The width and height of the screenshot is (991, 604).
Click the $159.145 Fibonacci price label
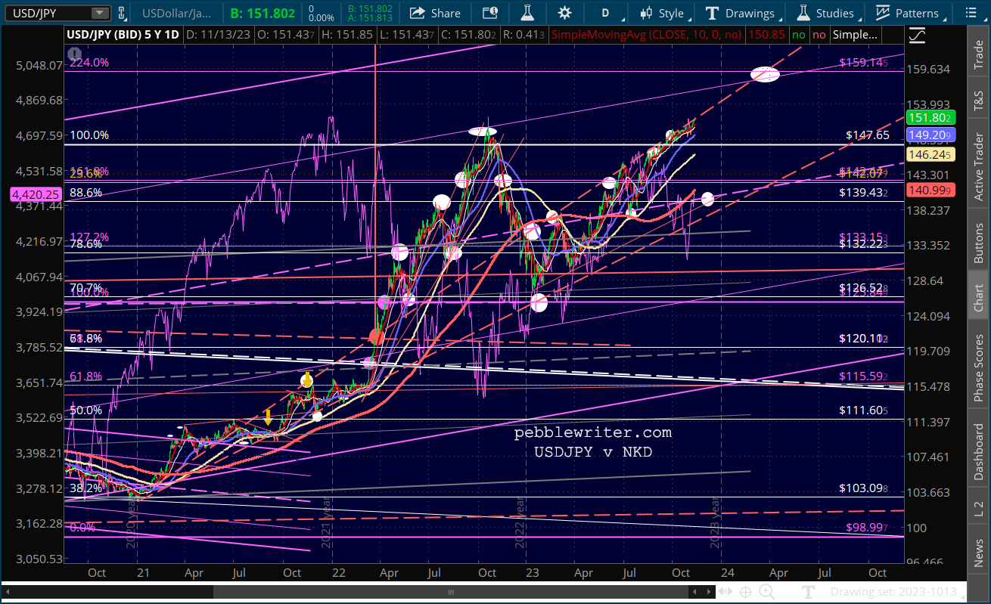click(863, 63)
